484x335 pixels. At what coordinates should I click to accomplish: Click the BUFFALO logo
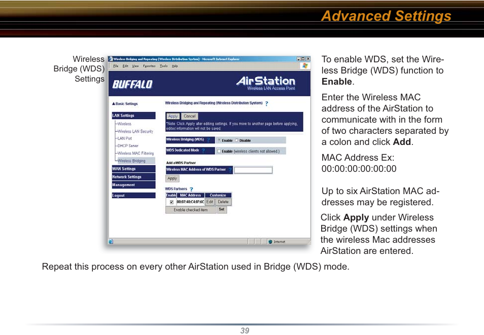tap(132, 84)
